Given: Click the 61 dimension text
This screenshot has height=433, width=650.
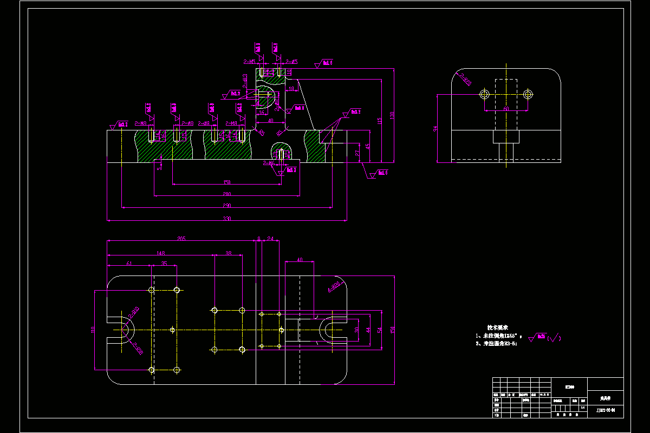Looking at the screenshot, I should tap(129, 264).
